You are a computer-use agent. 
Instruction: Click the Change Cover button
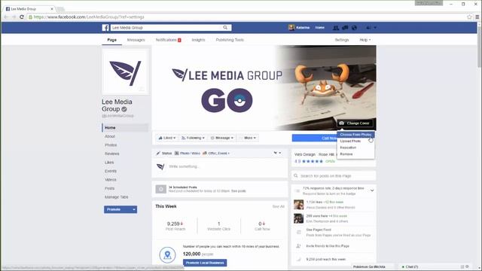point(355,123)
